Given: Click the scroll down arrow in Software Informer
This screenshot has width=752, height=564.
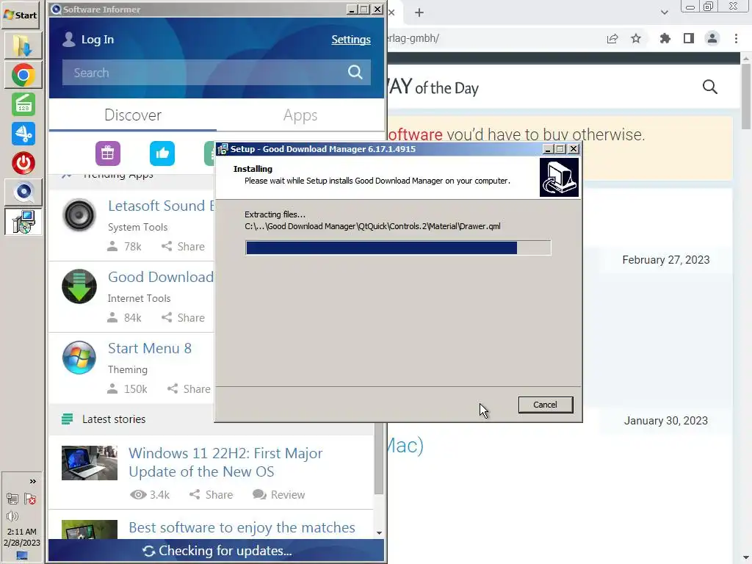Looking at the screenshot, I should click(x=380, y=533).
